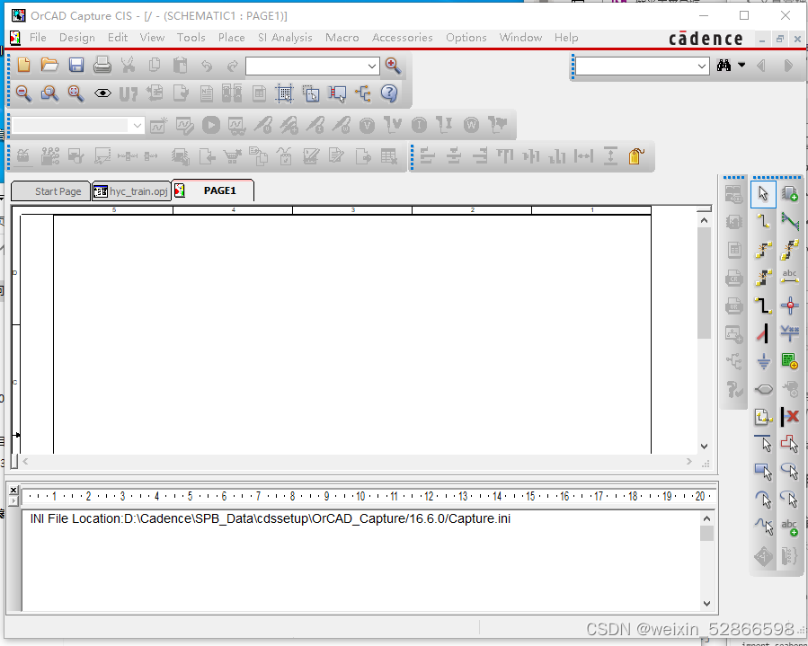Open the Accessories menu
The image size is (808, 646).
tap(403, 38)
